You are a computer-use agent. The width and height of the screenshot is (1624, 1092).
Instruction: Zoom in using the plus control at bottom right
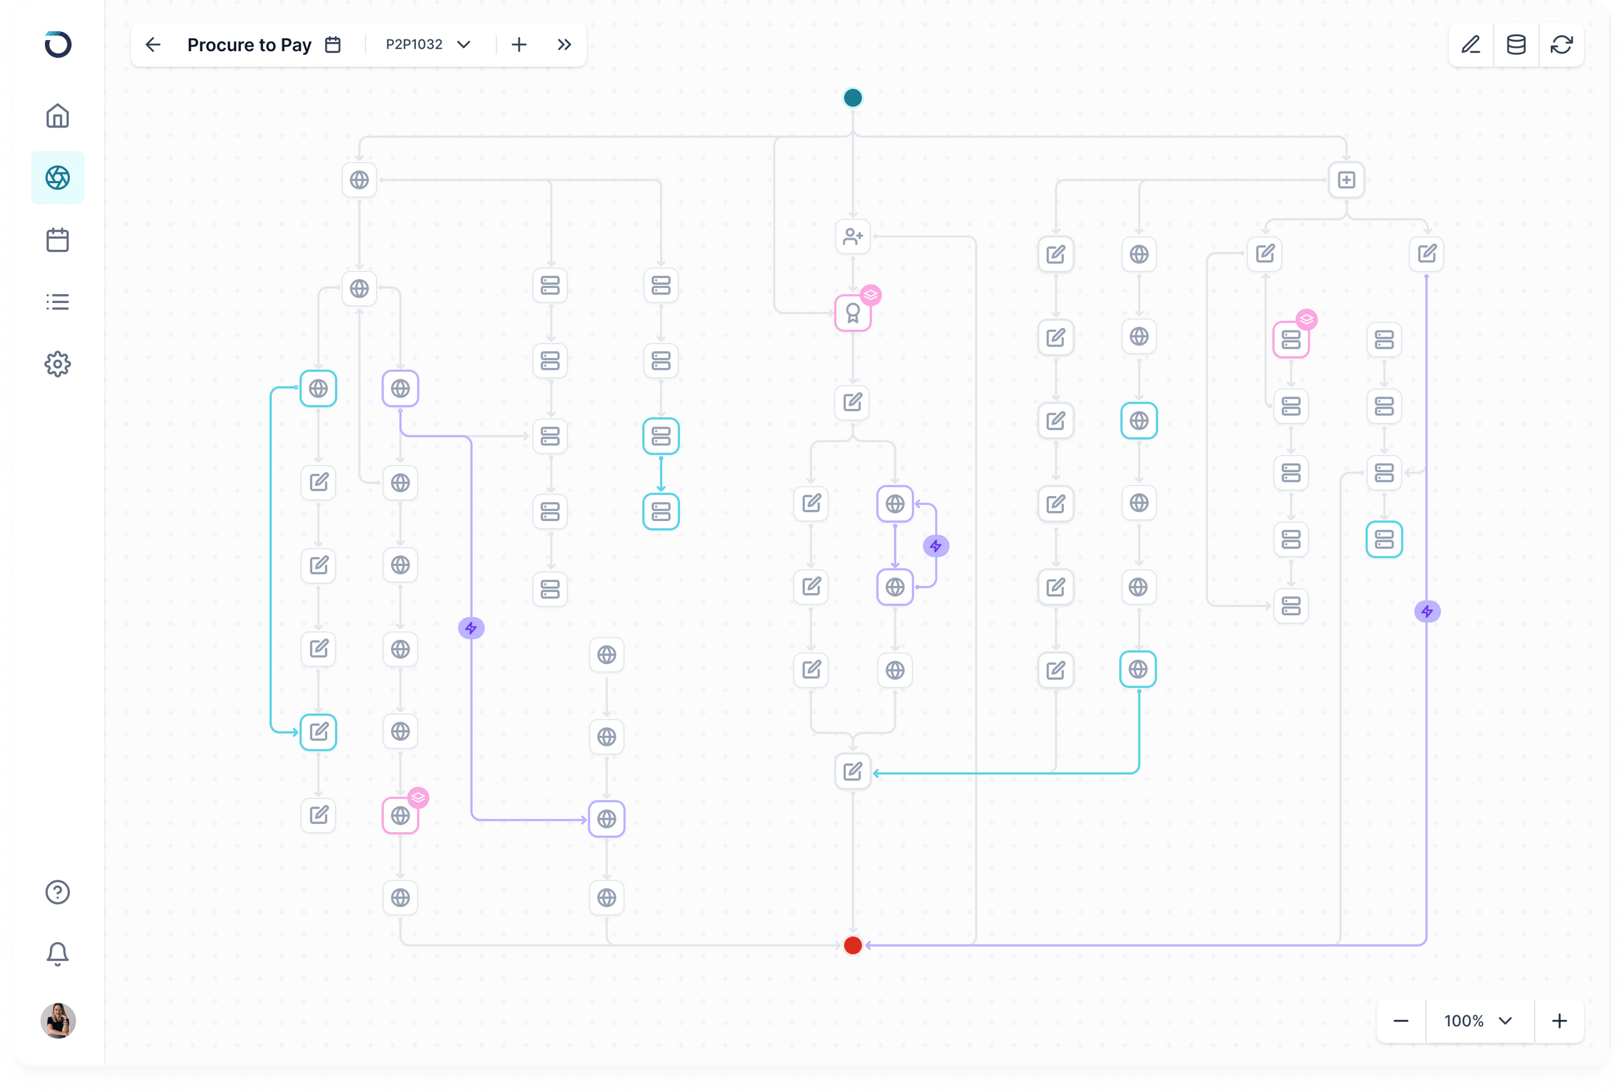click(x=1559, y=1021)
